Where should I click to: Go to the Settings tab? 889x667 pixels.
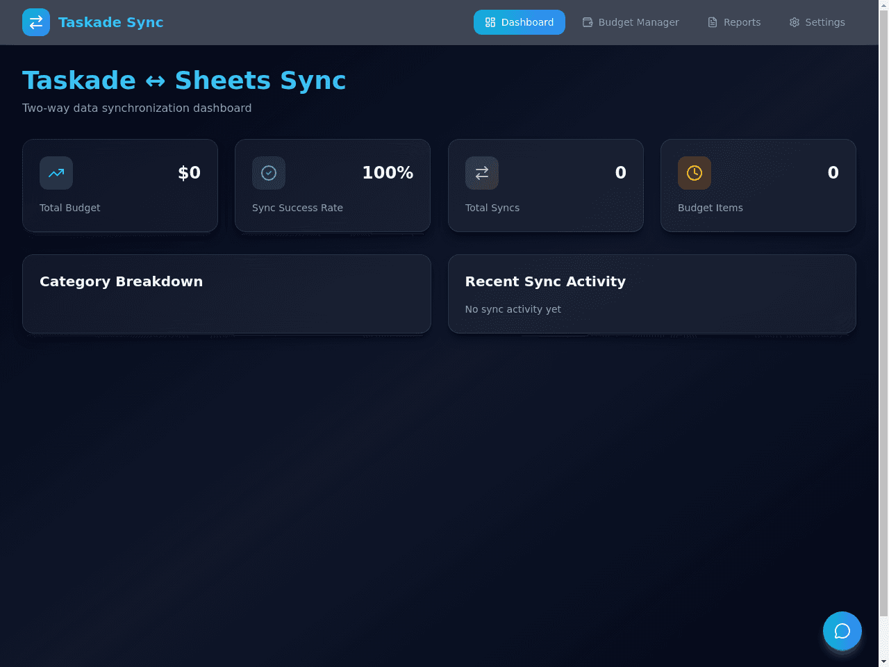[817, 22]
